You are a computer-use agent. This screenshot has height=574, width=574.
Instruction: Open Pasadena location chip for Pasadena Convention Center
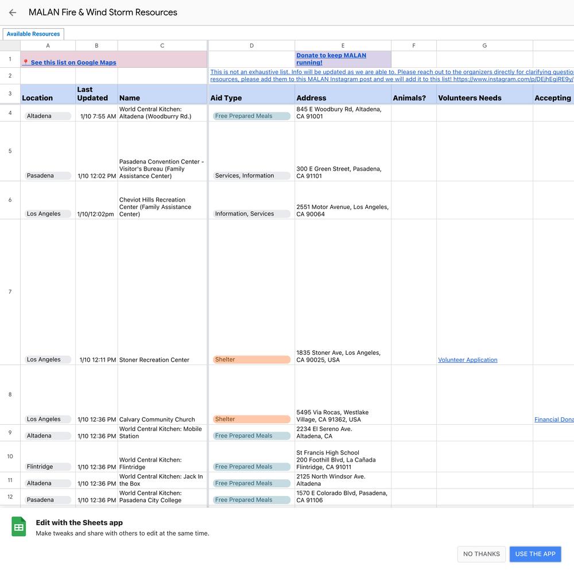(48, 176)
